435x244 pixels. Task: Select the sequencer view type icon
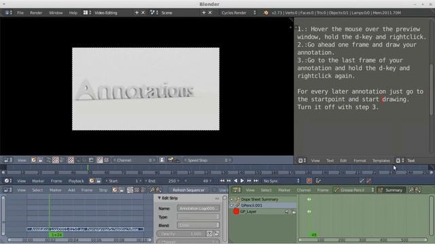click(x=130, y=190)
